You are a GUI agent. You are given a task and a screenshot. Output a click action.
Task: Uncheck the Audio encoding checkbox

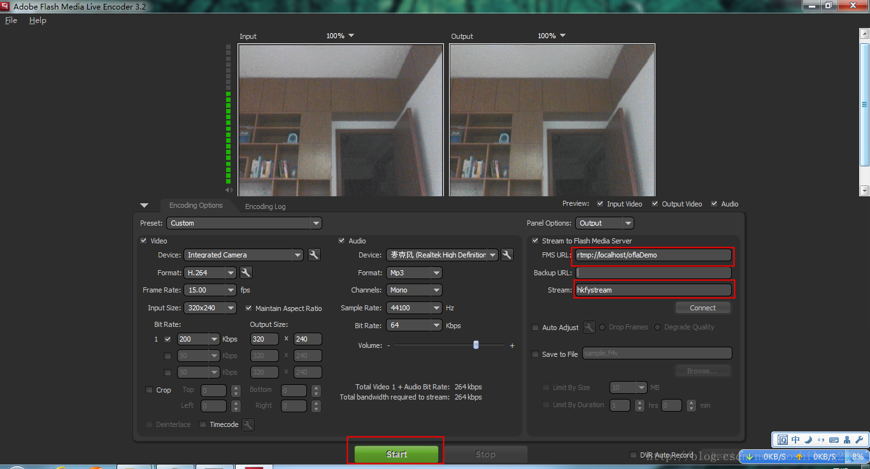pyautogui.click(x=342, y=241)
